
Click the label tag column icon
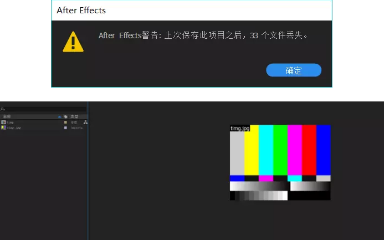click(65, 116)
